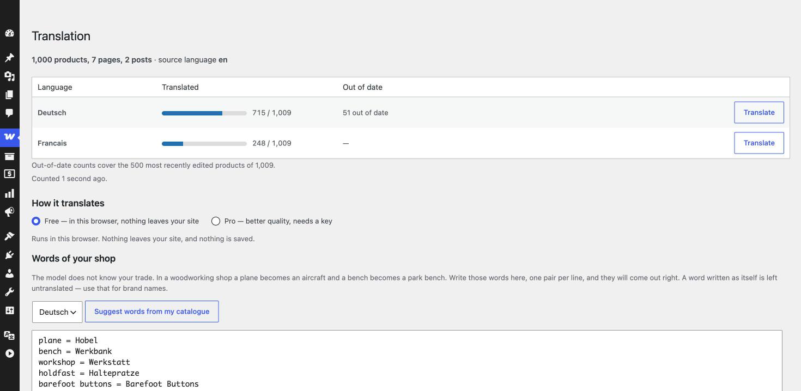Open the Deutsch language dropdown

[x=57, y=312]
